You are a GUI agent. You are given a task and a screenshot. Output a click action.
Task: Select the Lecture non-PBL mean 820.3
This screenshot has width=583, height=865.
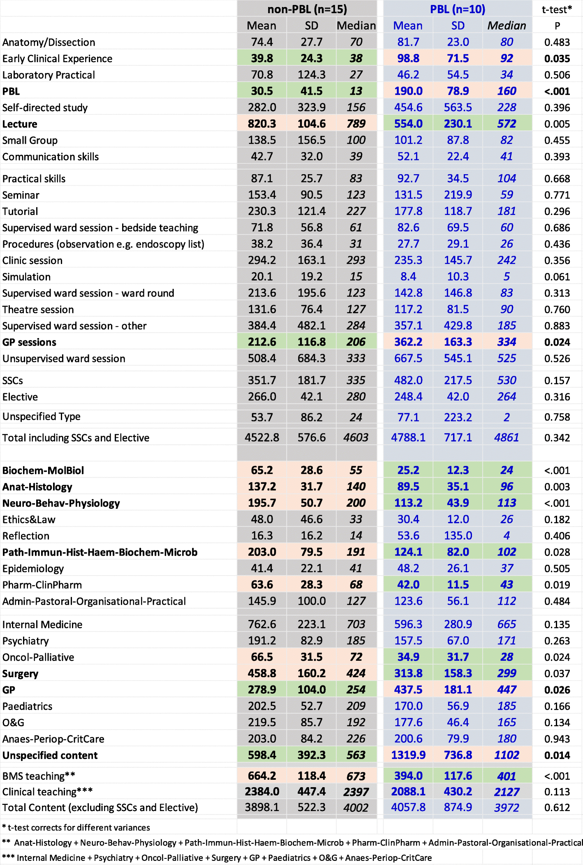[262, 124]
